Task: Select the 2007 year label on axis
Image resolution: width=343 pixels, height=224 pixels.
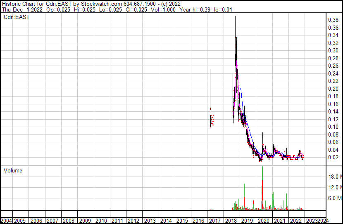Action: coord(52,221)
